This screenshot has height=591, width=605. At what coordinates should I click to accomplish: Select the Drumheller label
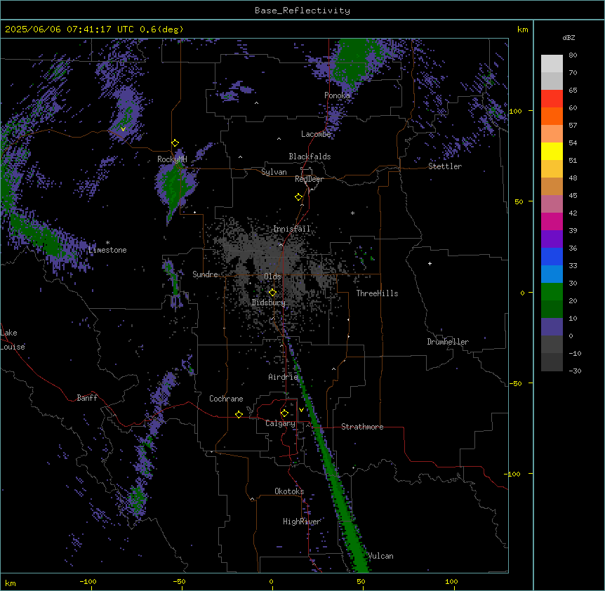[448, 342]
